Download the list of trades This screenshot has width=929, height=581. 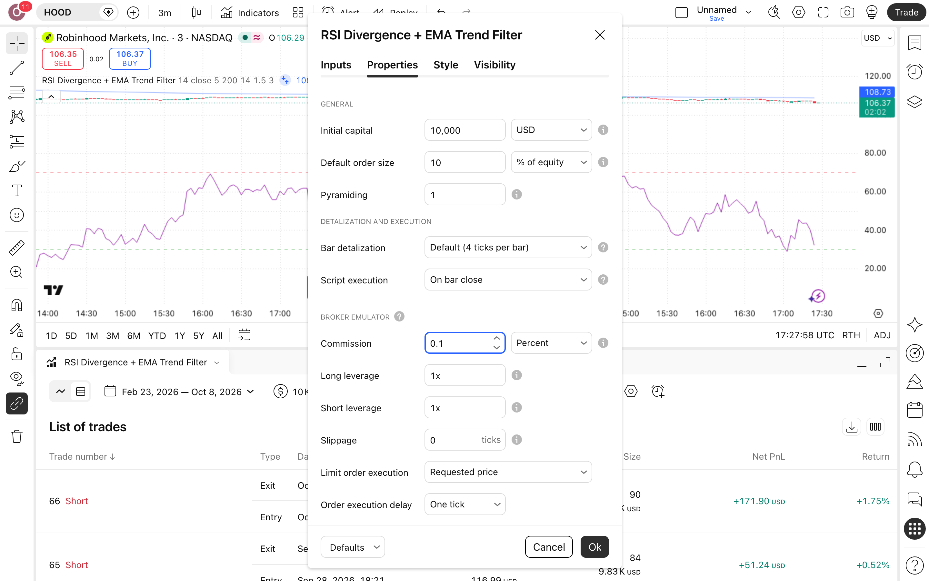pyautogui.click(x=852, y=427)
